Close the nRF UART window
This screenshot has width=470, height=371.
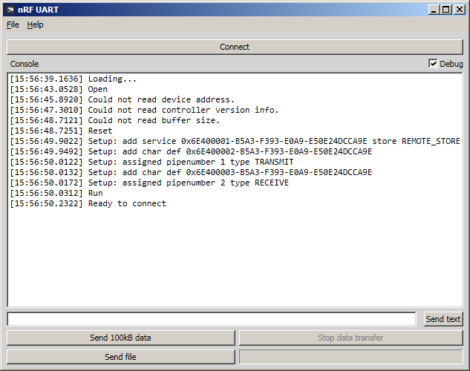[x=459, y=10]
